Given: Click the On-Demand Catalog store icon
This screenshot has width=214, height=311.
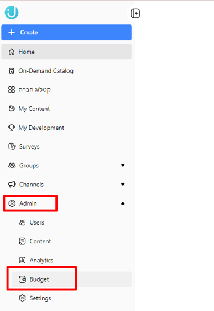Looking at the screenshot, I should point(12,71).
